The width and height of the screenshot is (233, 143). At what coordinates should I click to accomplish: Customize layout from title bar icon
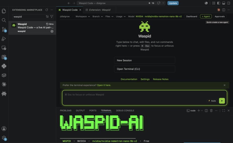click(214, 3)
